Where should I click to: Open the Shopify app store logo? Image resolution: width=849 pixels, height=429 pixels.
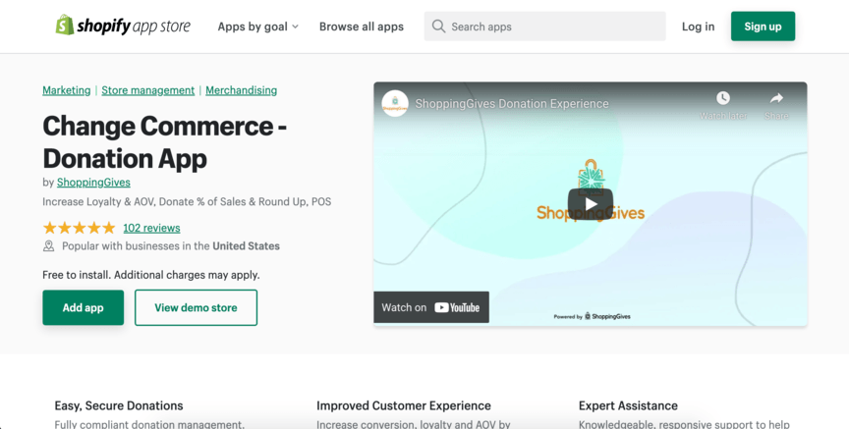[x=123, y=26]
